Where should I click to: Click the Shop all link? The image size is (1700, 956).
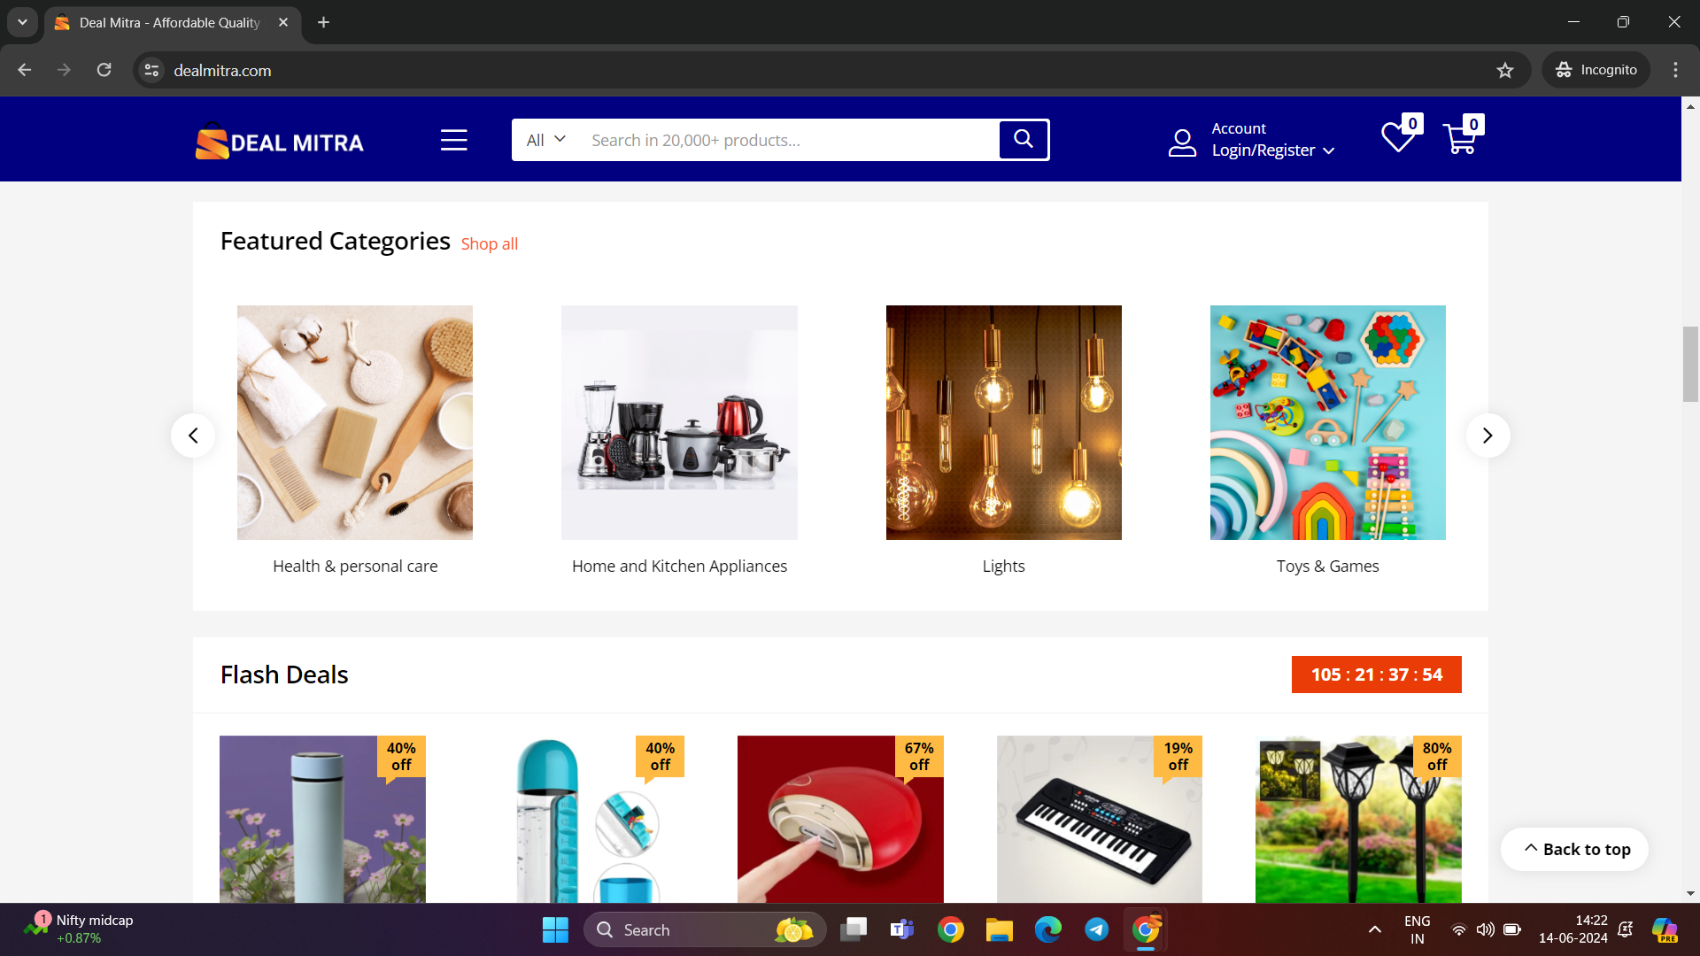click(489, 244)
